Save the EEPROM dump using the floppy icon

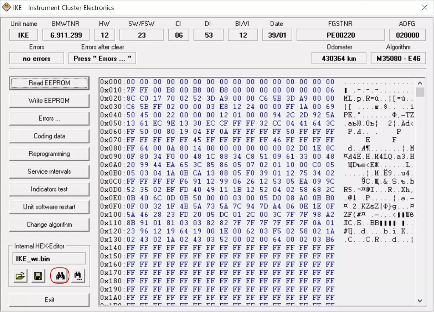[38, 276]
